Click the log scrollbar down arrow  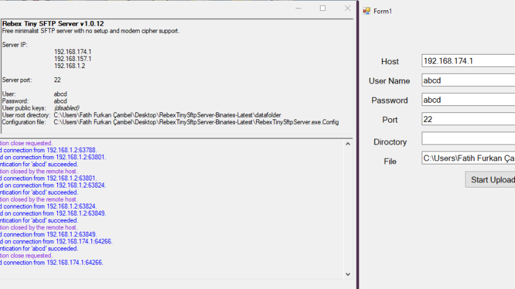click(x=348, y=275)
